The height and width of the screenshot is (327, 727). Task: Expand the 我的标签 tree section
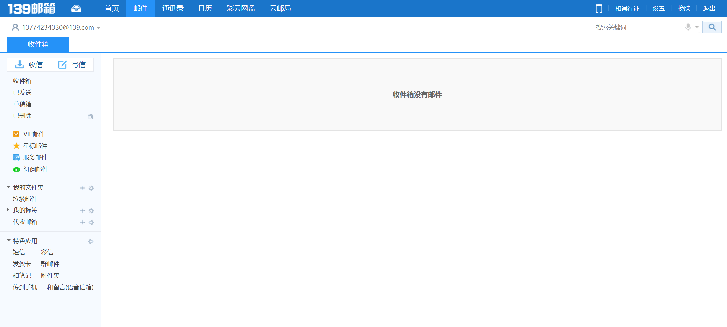click(x=8, y=210)
